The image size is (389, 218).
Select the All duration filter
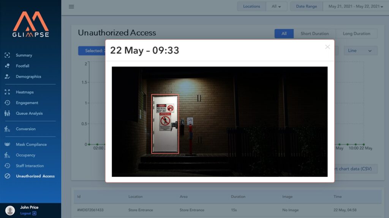(284, 34)
